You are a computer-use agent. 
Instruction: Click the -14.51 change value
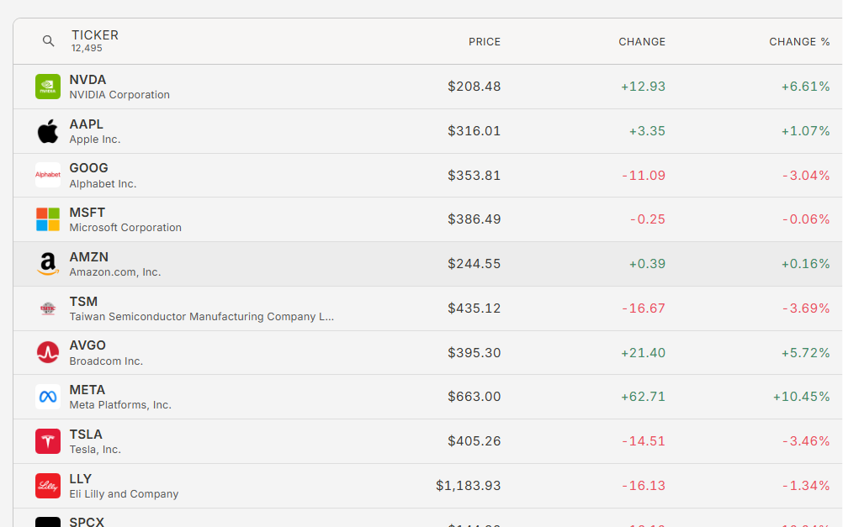click(x=644, y=441)
